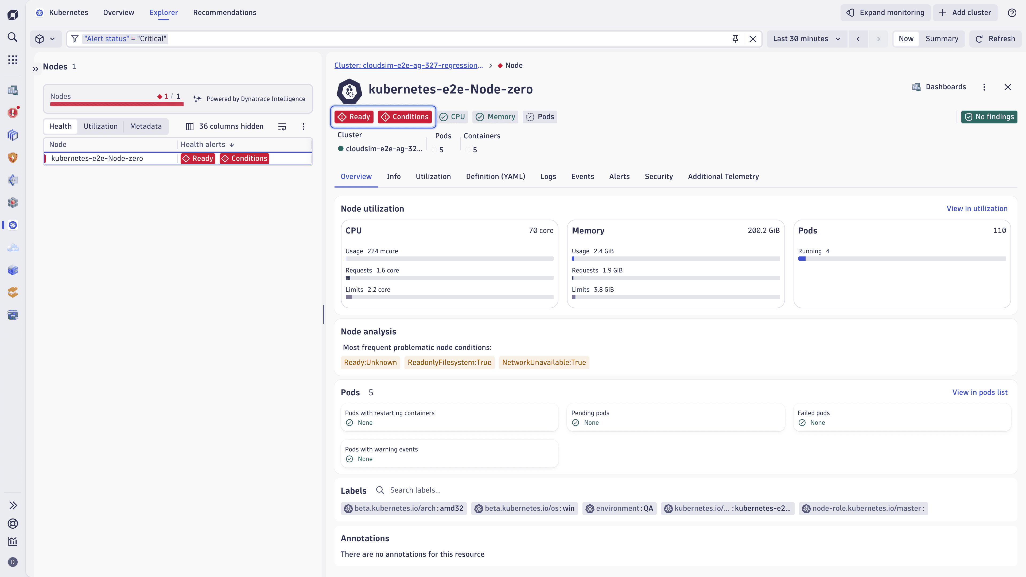Clear the filter with the X icon
1026x577 pixels.
click(753, 39)
